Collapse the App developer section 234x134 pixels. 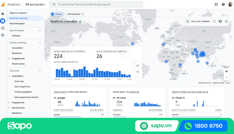tap(40, 30)
